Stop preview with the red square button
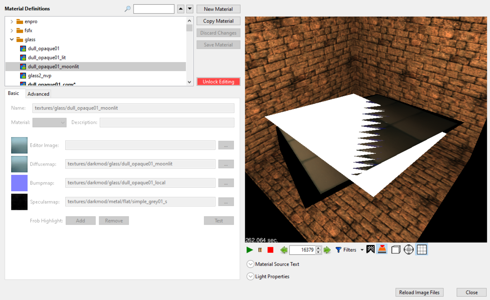The height and width of the screenshot is (300, 490). 270,250
